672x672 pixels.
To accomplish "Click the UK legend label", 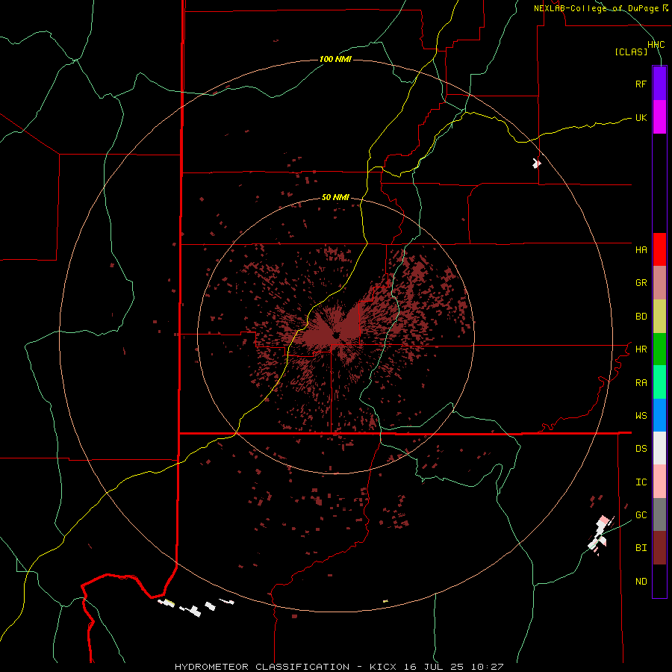I will pyautogui.click(x=641, y=117).
